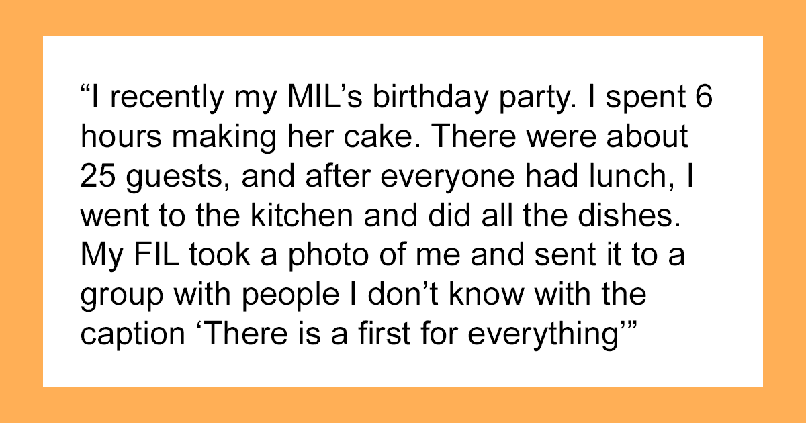Click the number "25" before guests
This screenshot has height=423, width=806.
tap(97, 175)
